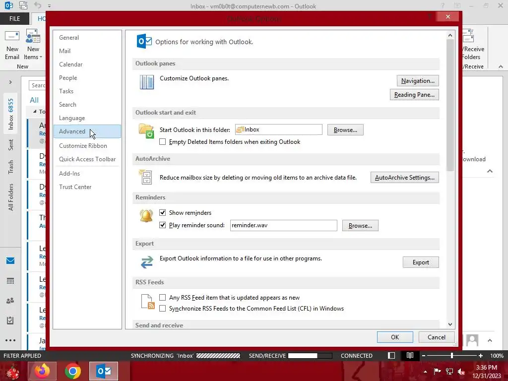Select Trust Center options category
This screenshot has width=508, height=381.
87,187
